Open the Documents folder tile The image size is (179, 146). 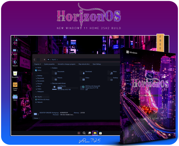[x=58, y=72]
